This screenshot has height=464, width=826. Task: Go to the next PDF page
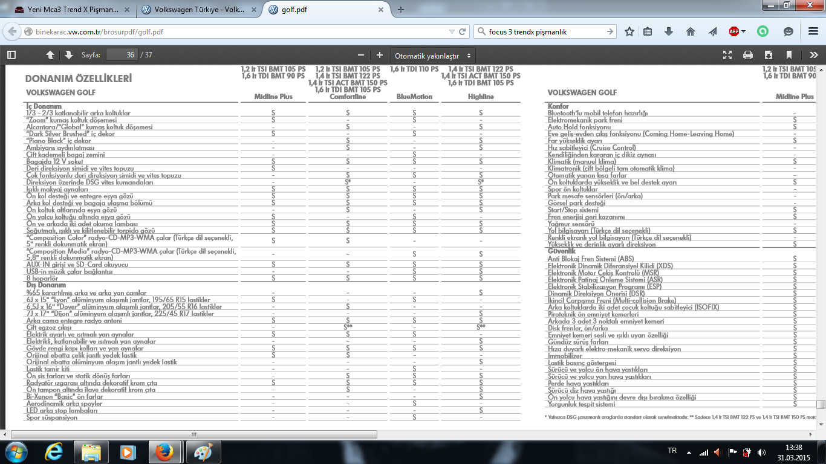tap(69, 55)
